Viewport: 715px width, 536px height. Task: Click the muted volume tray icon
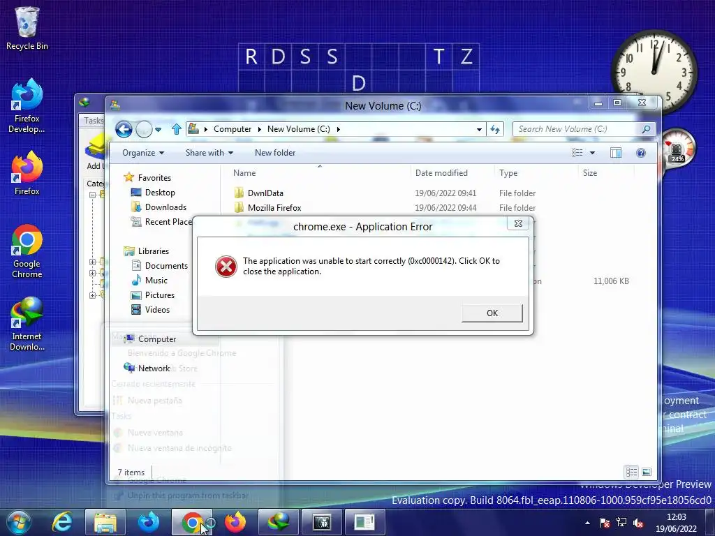638,523
